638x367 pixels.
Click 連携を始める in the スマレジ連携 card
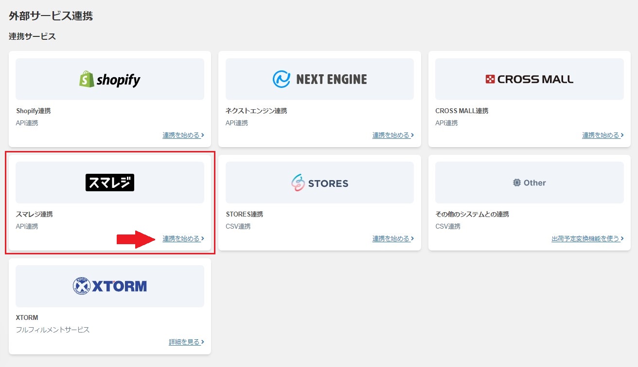coord(183,239)
